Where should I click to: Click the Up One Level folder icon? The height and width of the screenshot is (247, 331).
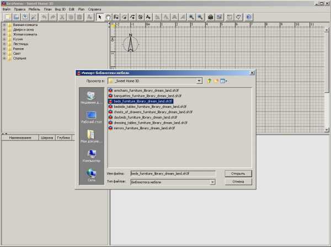[x=209, y=81]
